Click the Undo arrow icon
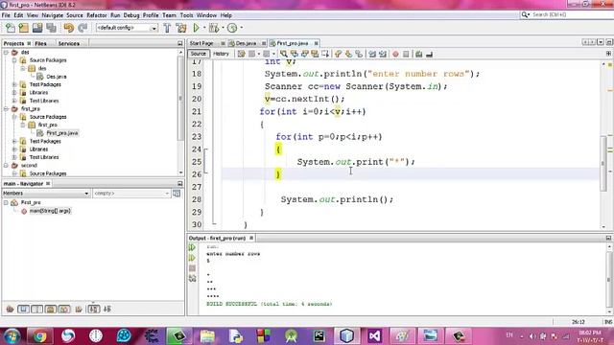This screenshot has height=345, width=614. (x=68, y=28)
